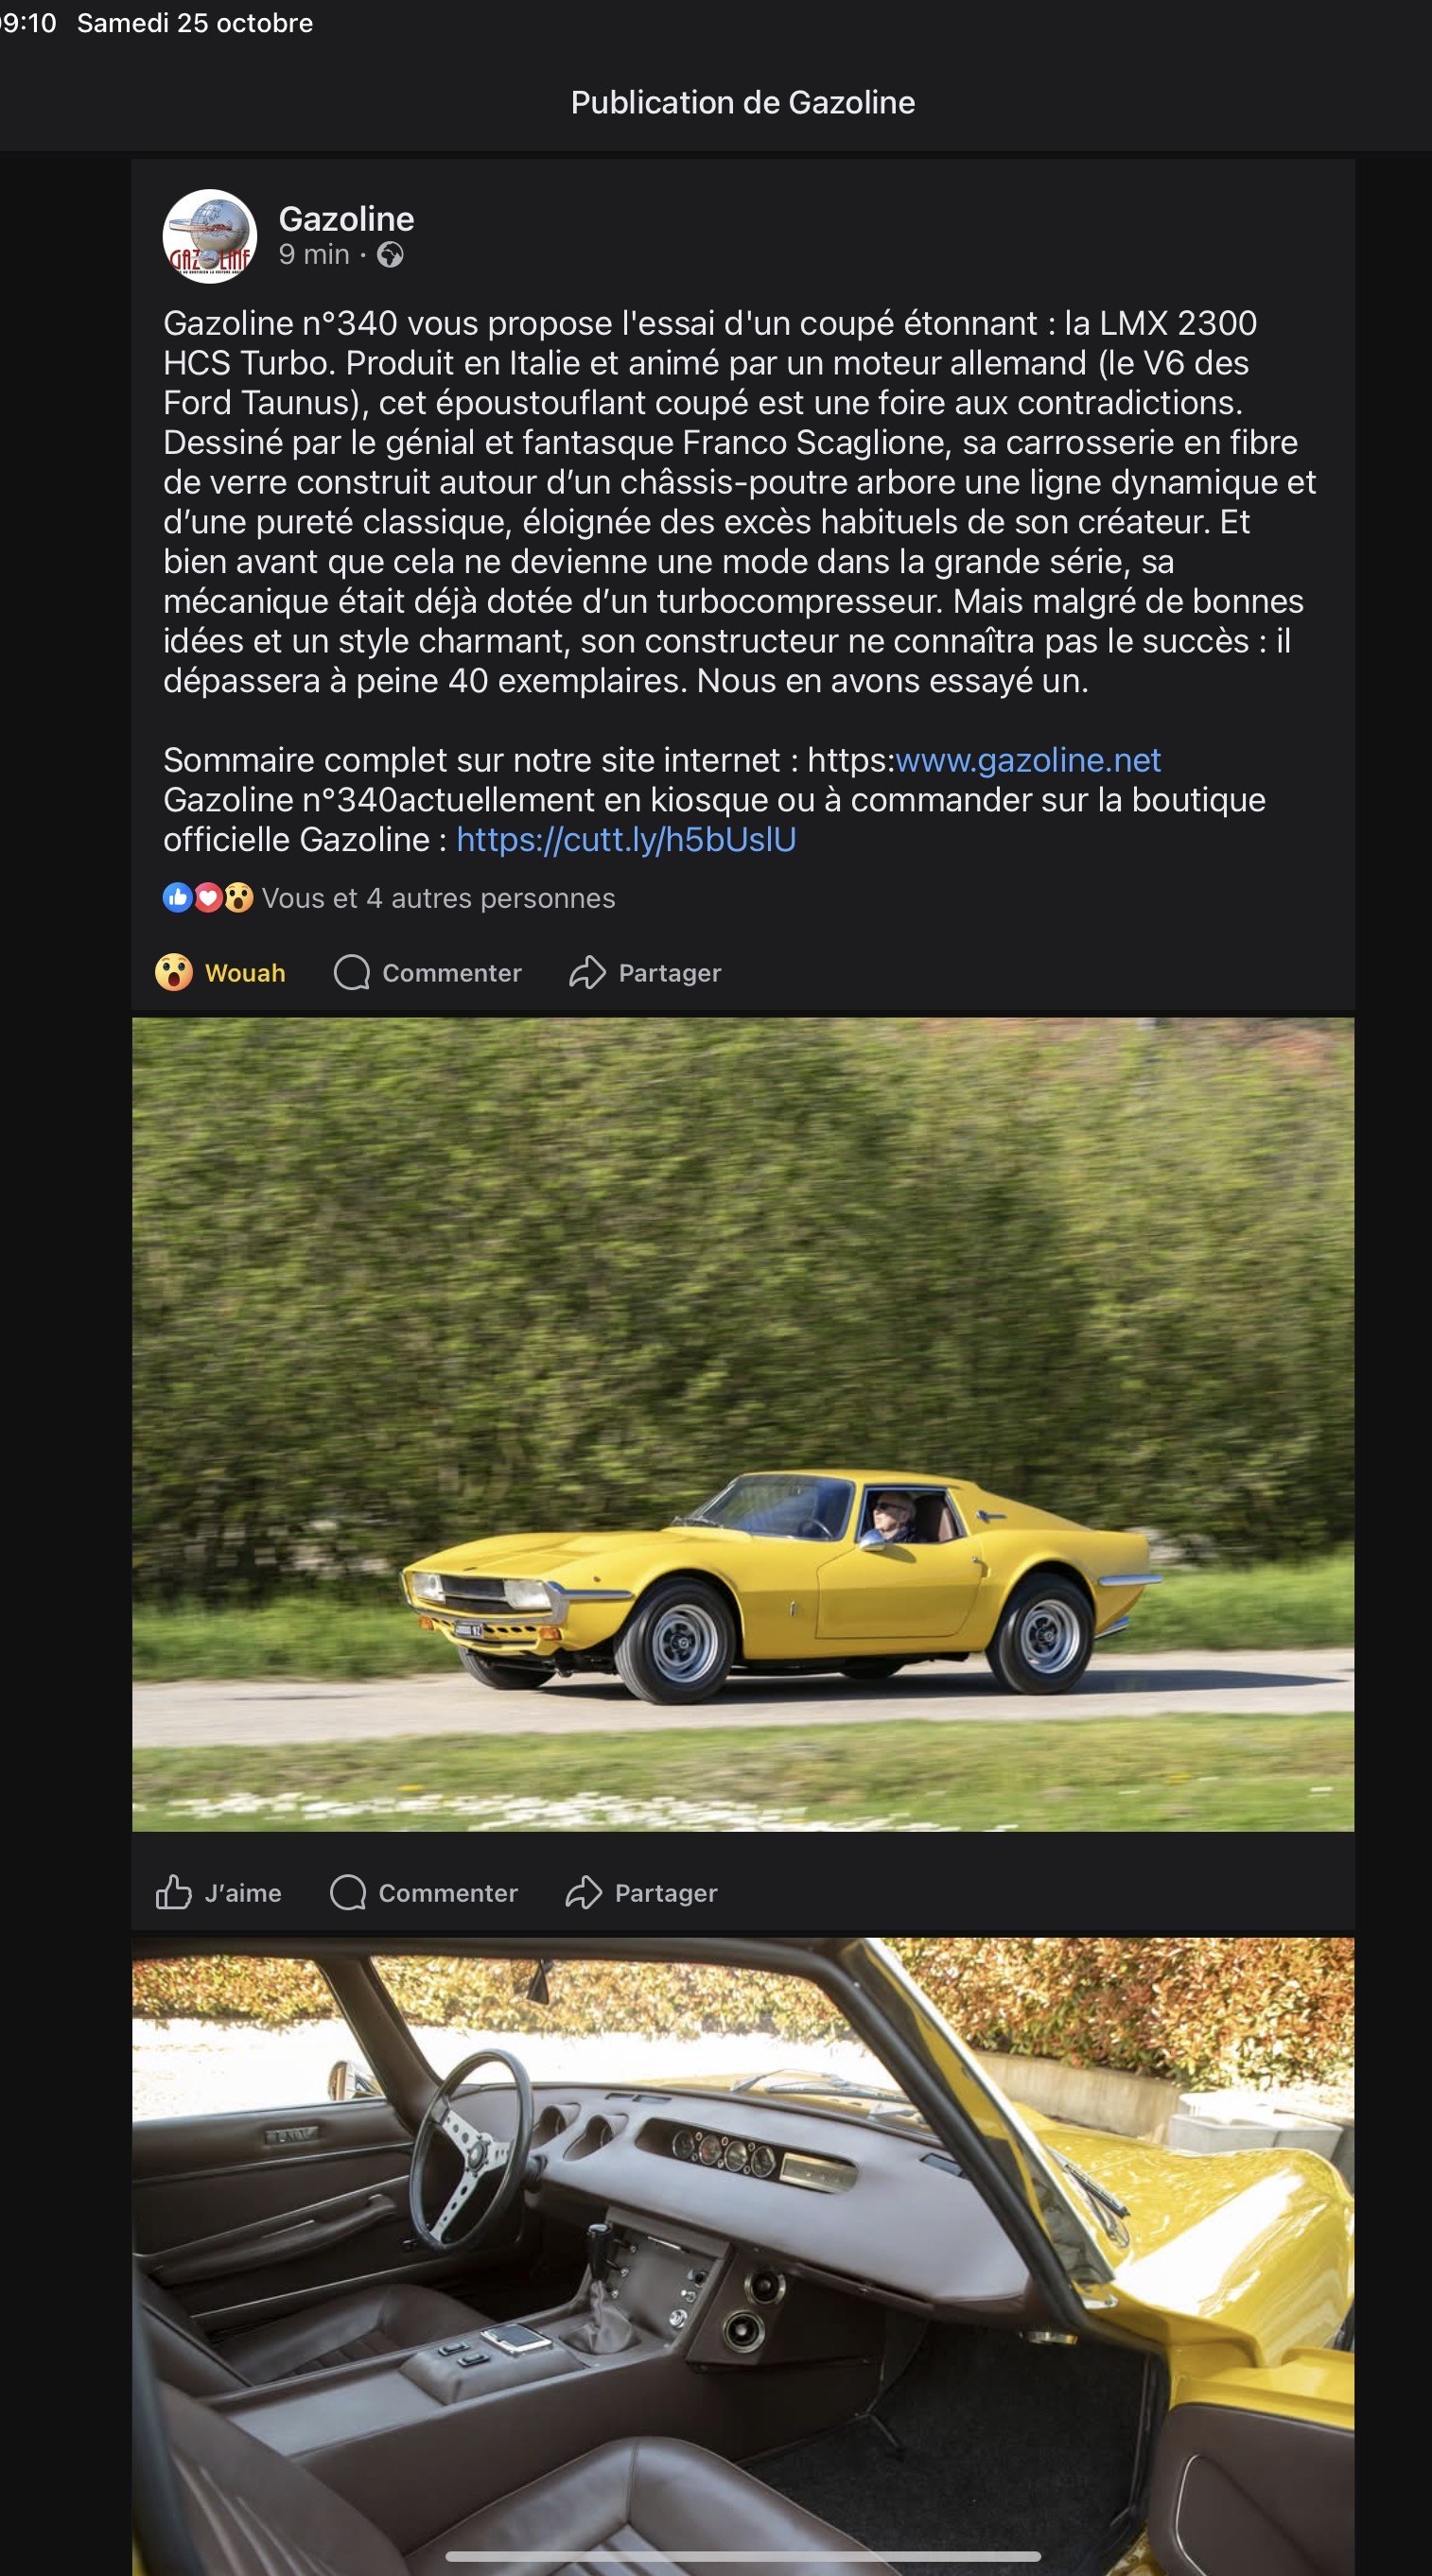This screenshot has width=1432, height=2576.
Task: View the yellow LMX coupé photo
Action: [x=743, y=1425]
